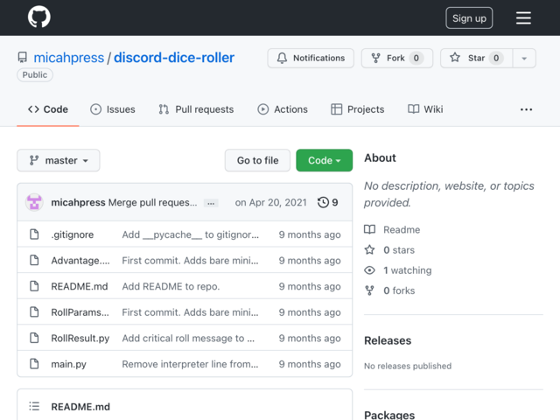The width and height of the screenshot is (560, 420).
Task: Open README table of contents list icon
Action: point(34,406)
